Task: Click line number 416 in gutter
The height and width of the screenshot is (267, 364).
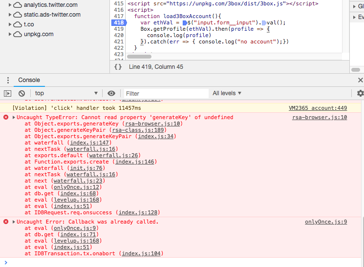Action: [x=119, y=10]
